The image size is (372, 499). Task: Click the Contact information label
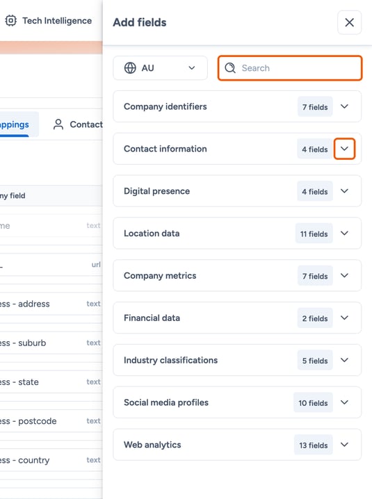165,149
